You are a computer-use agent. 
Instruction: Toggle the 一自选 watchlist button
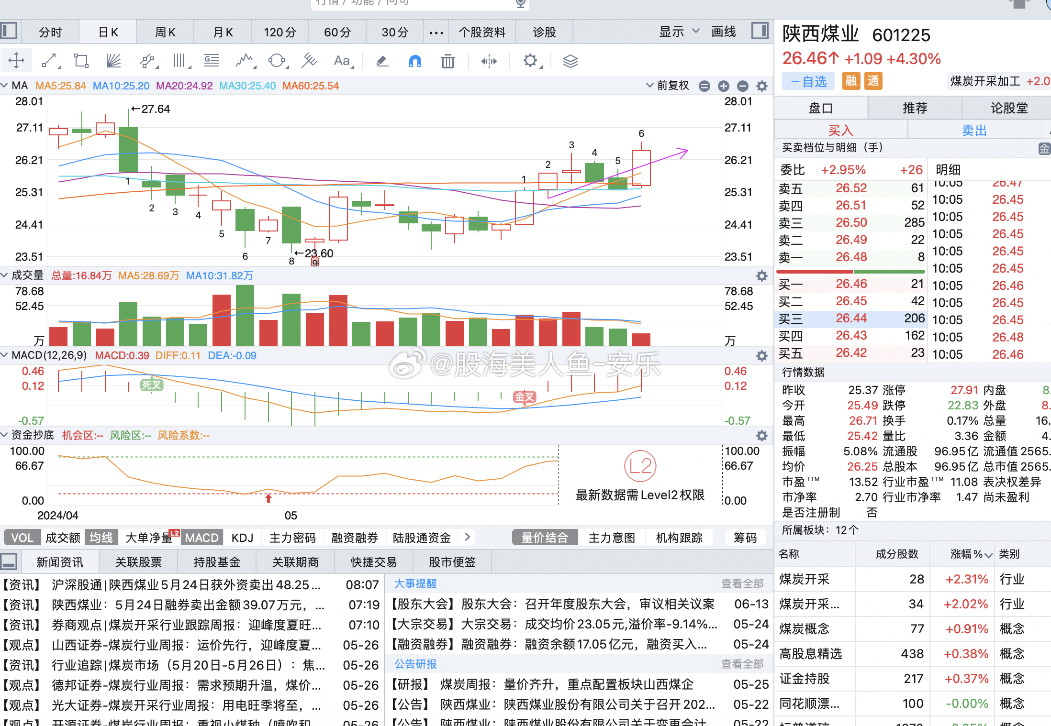coord(808,81)
